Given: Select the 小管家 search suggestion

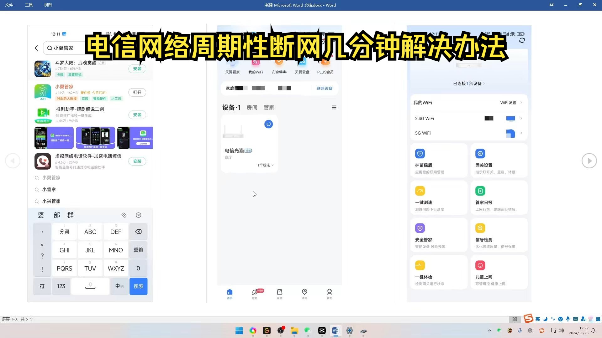Looking at the screenshot, I should [x=49, y=189].
